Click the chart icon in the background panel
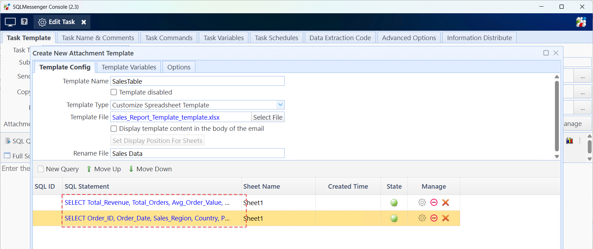The width and height of the screenshot is (593, 249). (570, 141)
